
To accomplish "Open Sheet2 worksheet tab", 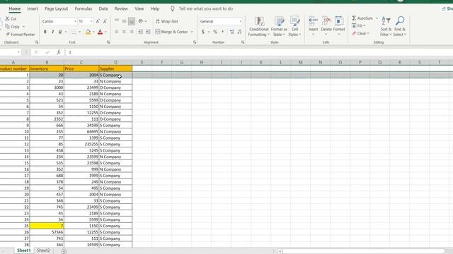I will point(43,250).
